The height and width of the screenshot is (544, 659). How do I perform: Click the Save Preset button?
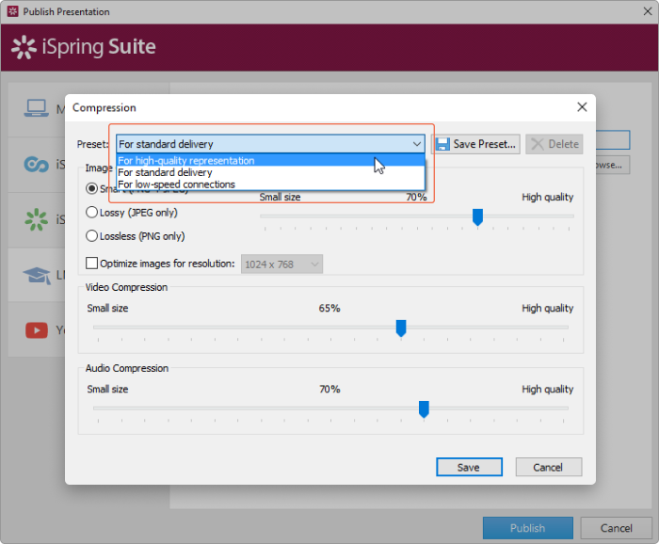(475, 144)
